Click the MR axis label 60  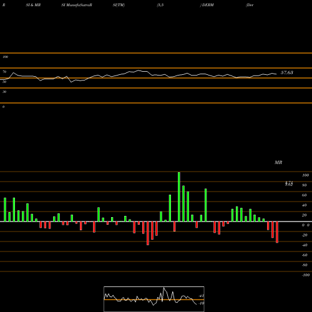[x=305, y=195]
